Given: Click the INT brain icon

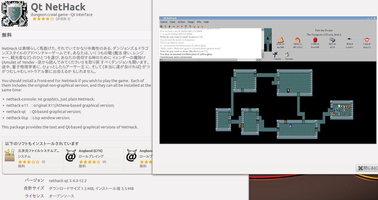Looking at the screenshot, I should coord(332,40).
